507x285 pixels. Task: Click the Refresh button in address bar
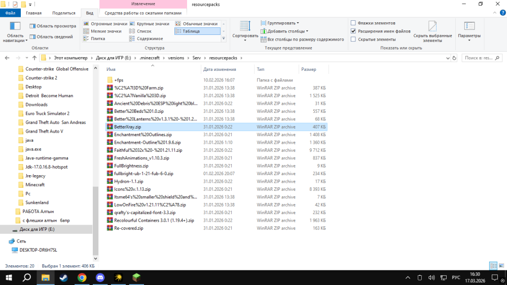pos(454,58)
